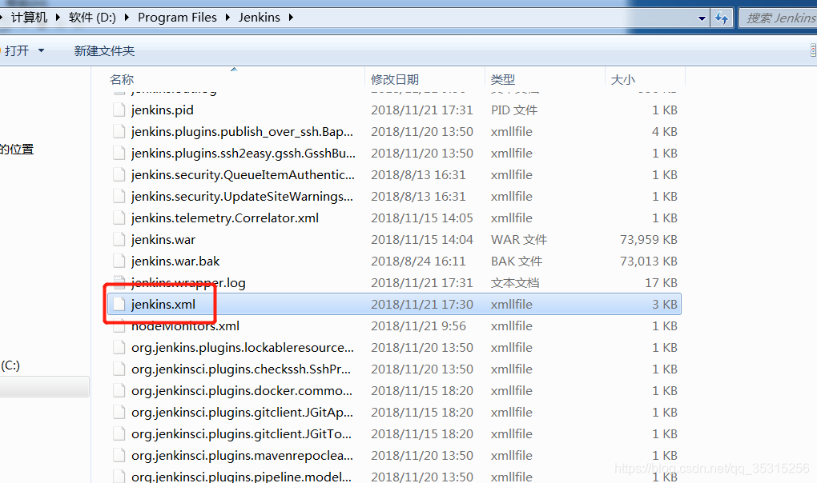817x483 pixels.
Task: Select the jenkins.xml file icon
Action: [x=119, y=305]
